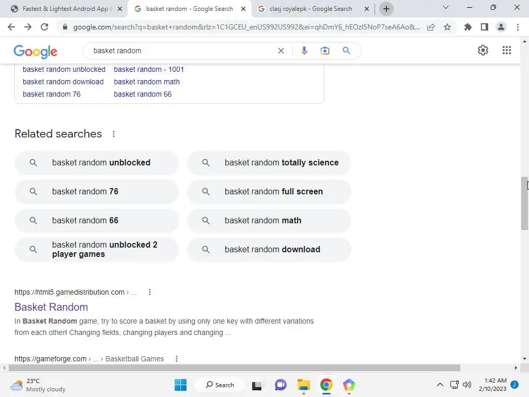Open the 'basket random unblocked' link in the top box
The image size is (529, 397).
point(64,70)
